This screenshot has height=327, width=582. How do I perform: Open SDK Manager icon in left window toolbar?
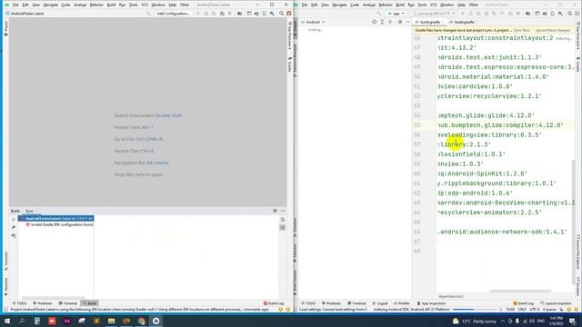pos(272,14)
